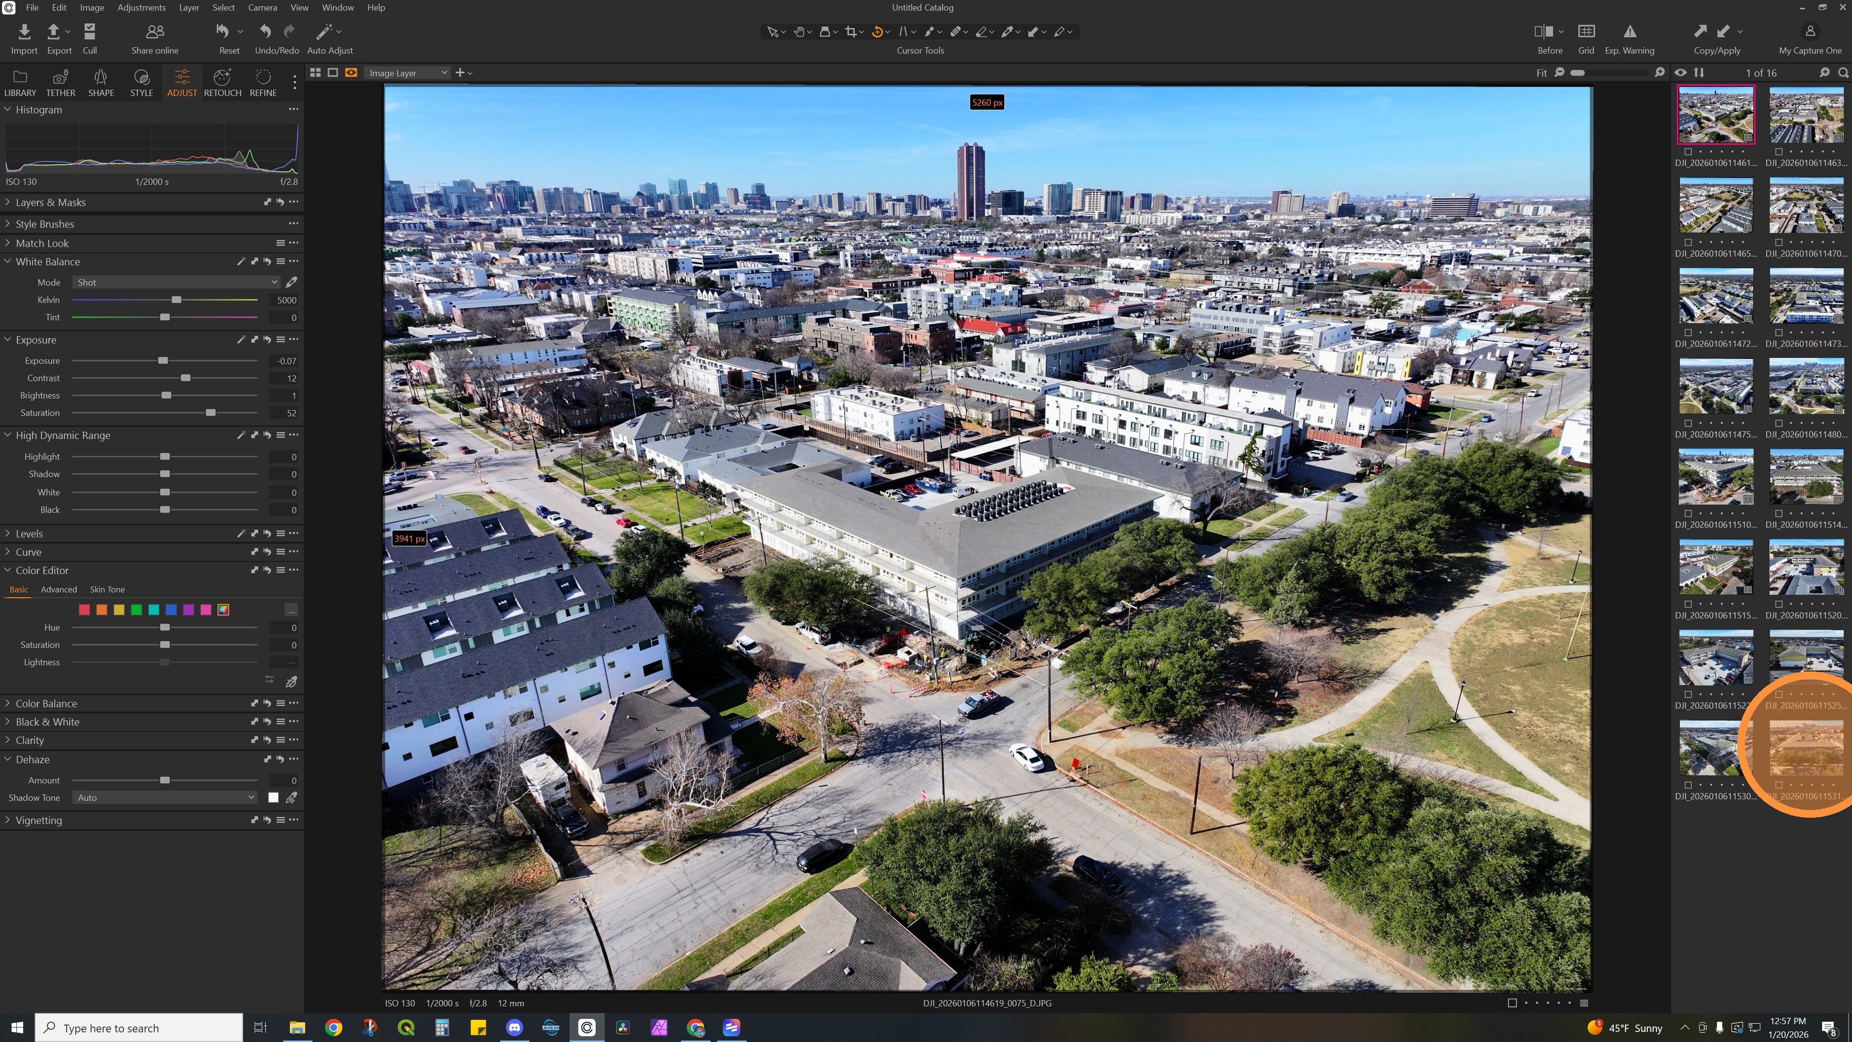Open the Image Layer dropdown

click(407, 73)
